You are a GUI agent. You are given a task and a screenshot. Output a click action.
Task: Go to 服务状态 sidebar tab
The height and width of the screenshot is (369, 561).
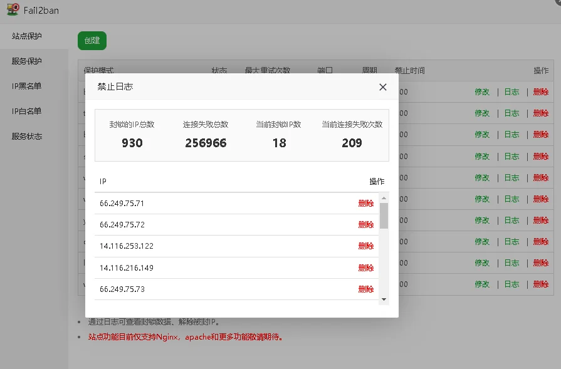[27, 137]
